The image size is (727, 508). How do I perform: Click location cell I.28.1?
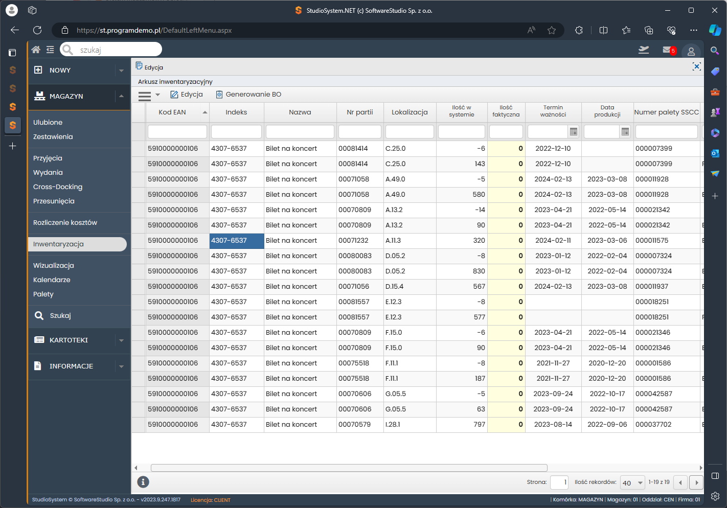[410, 425]
